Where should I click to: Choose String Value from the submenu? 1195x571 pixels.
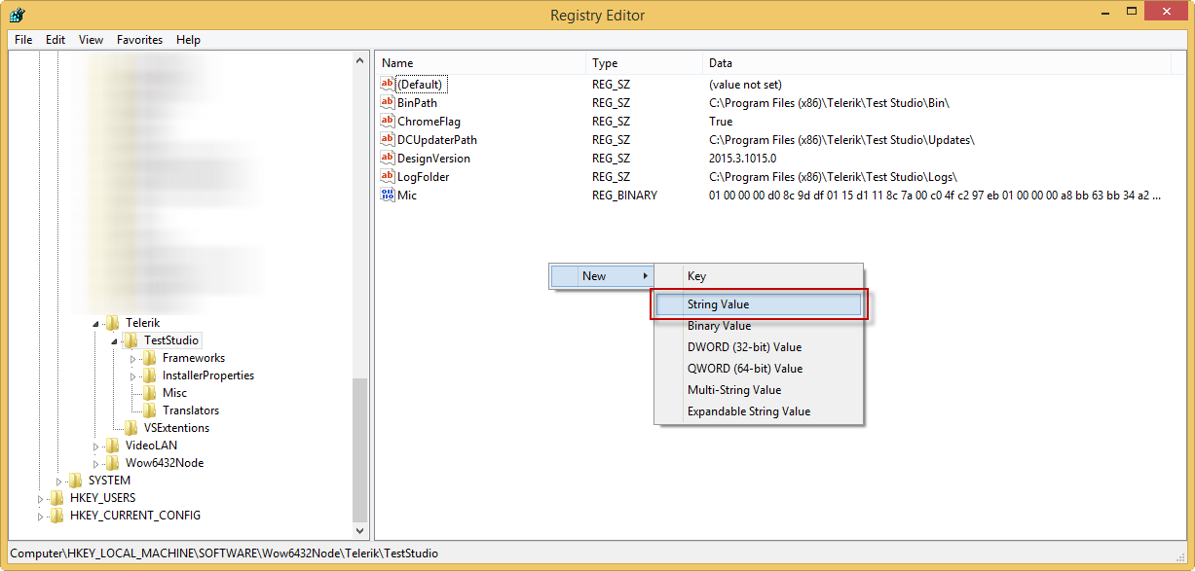[x=758, y=304]
